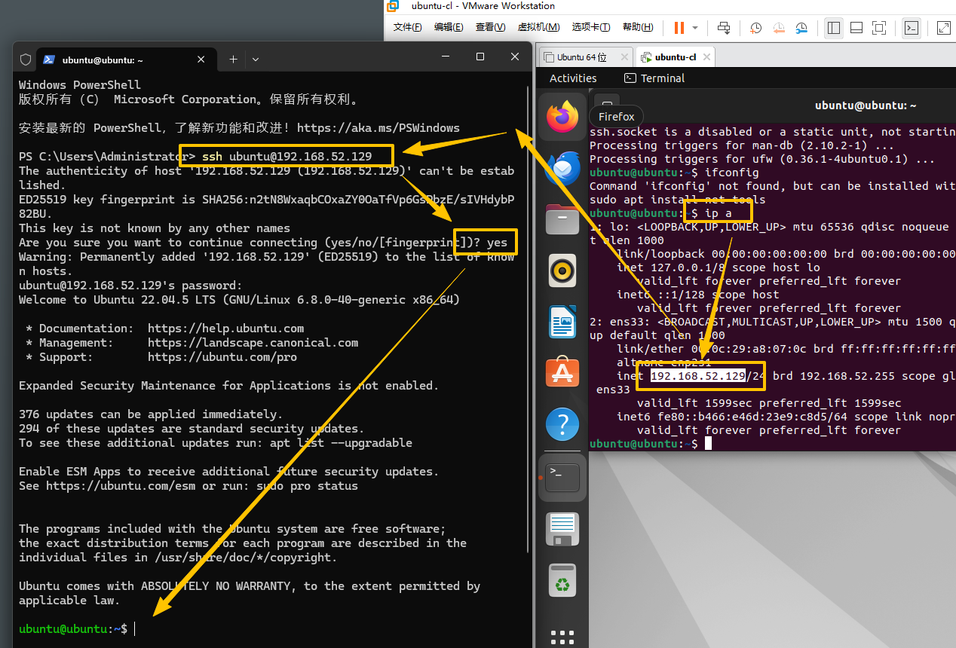956x648 pixels.
Task: Open a new tab in Windows Terminal
Action: (233, 59)
